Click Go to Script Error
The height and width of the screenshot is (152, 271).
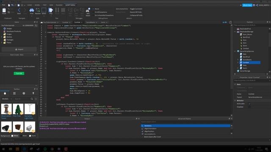(122, 9)
